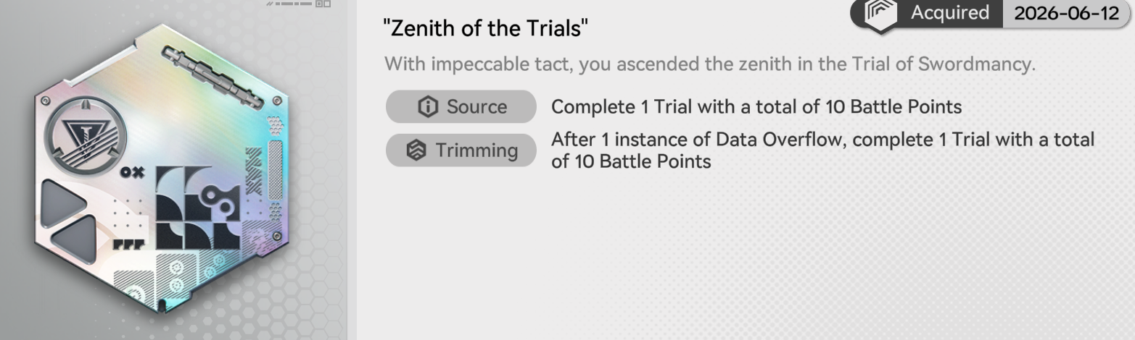Click the vertical striped bar on medal's right edge
Image resolution: width=1135 pixels, height=340 pixels.
[x=275, y=170]
